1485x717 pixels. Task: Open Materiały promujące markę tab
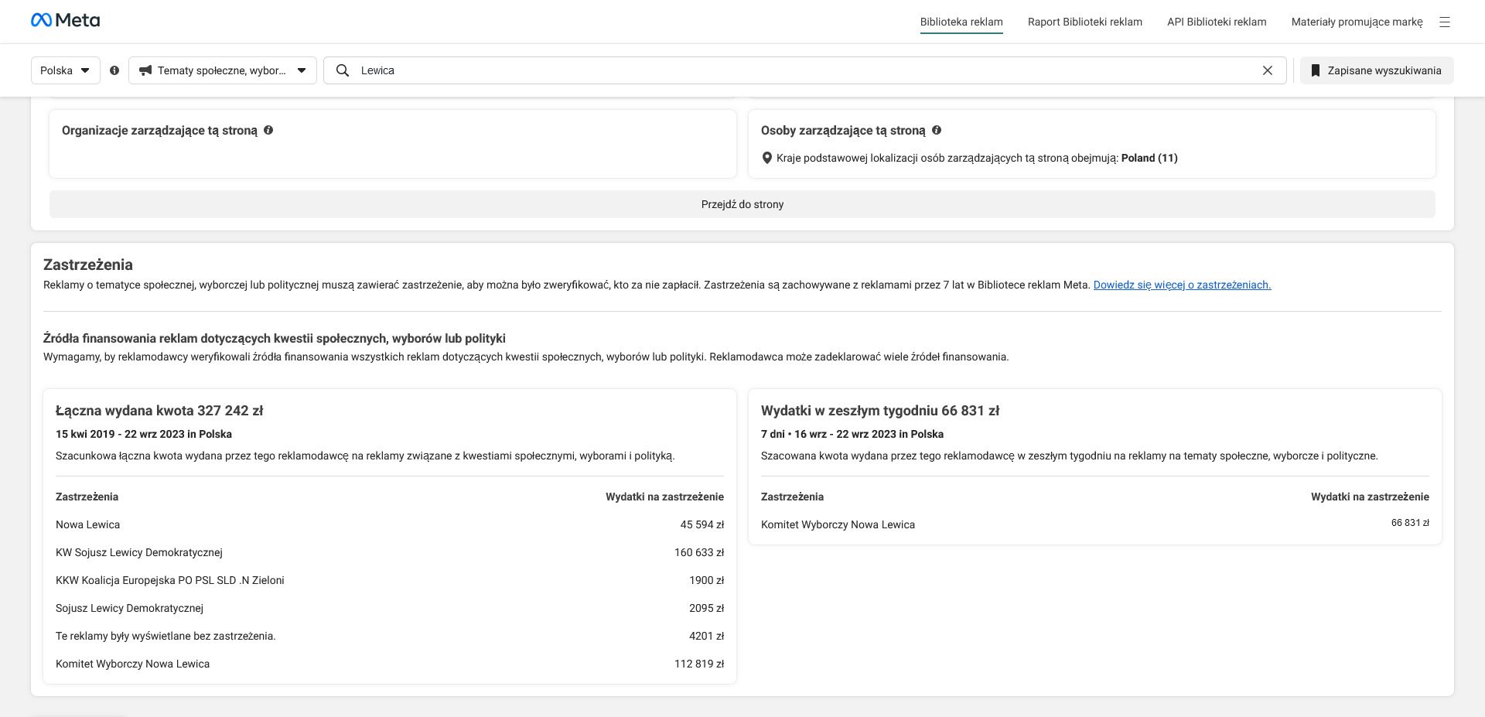click(x=1357, y=22)
